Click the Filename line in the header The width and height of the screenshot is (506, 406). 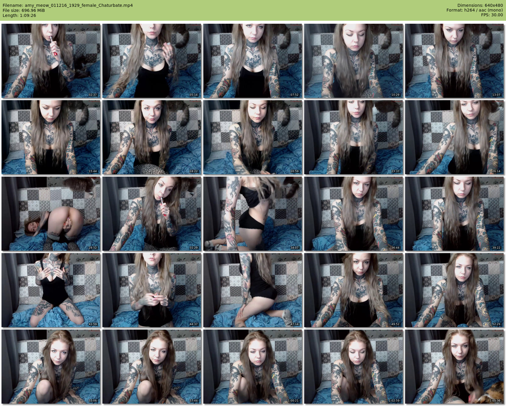[68, 5]
